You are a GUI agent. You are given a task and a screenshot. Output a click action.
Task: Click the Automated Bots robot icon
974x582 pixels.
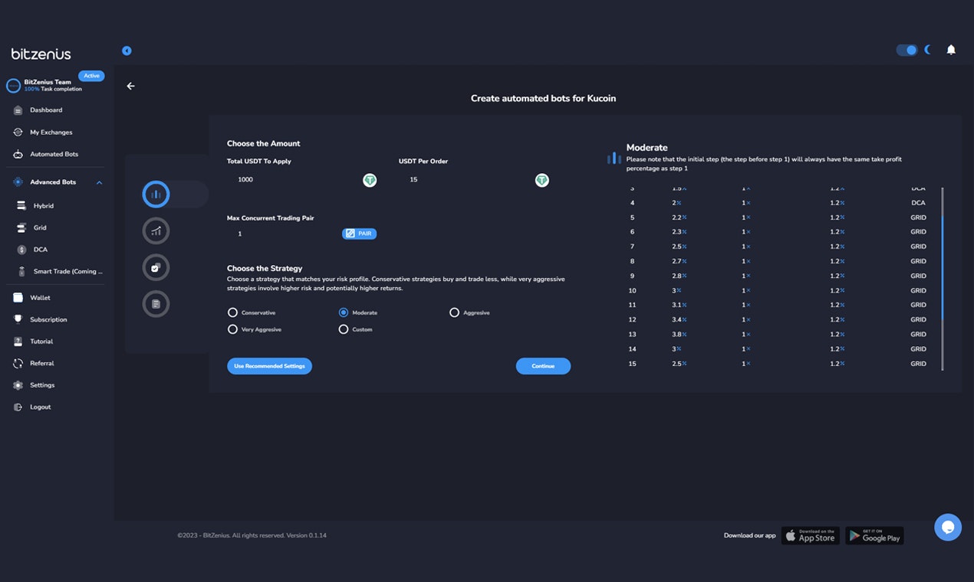click(x=18, y=154)
